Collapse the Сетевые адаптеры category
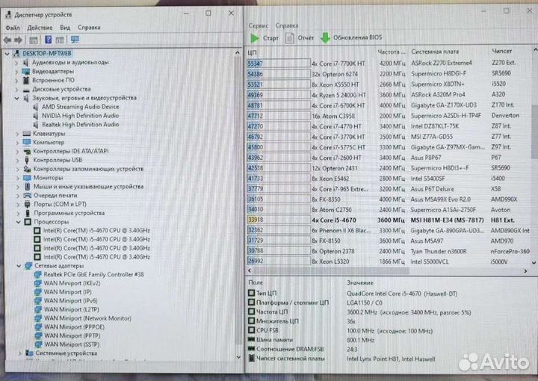 tap(19, 266)
